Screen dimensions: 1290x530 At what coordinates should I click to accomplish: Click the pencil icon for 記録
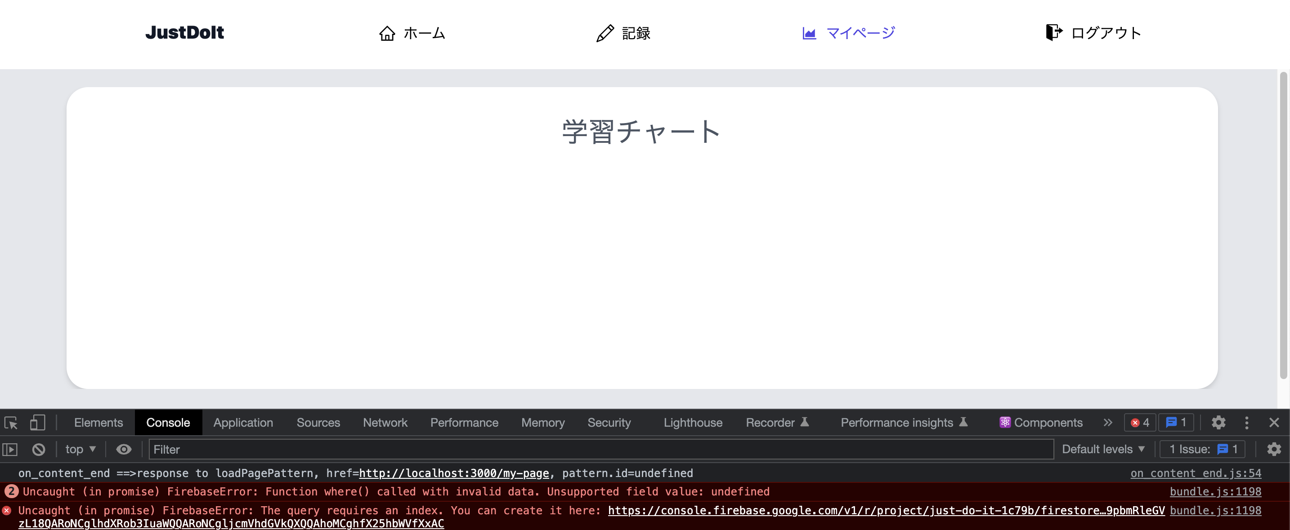605,34
